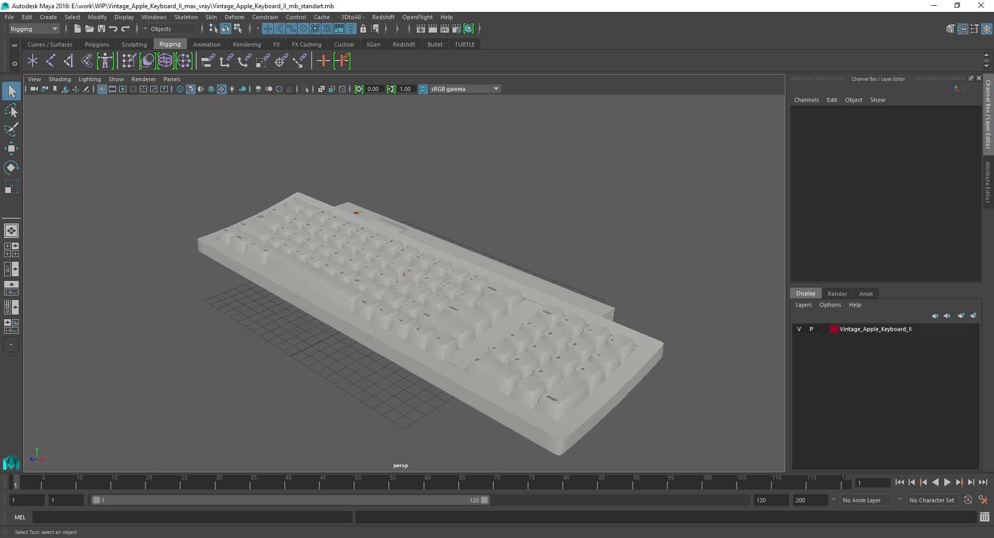Click Layers menu in layer editor

tap(803, 305)
